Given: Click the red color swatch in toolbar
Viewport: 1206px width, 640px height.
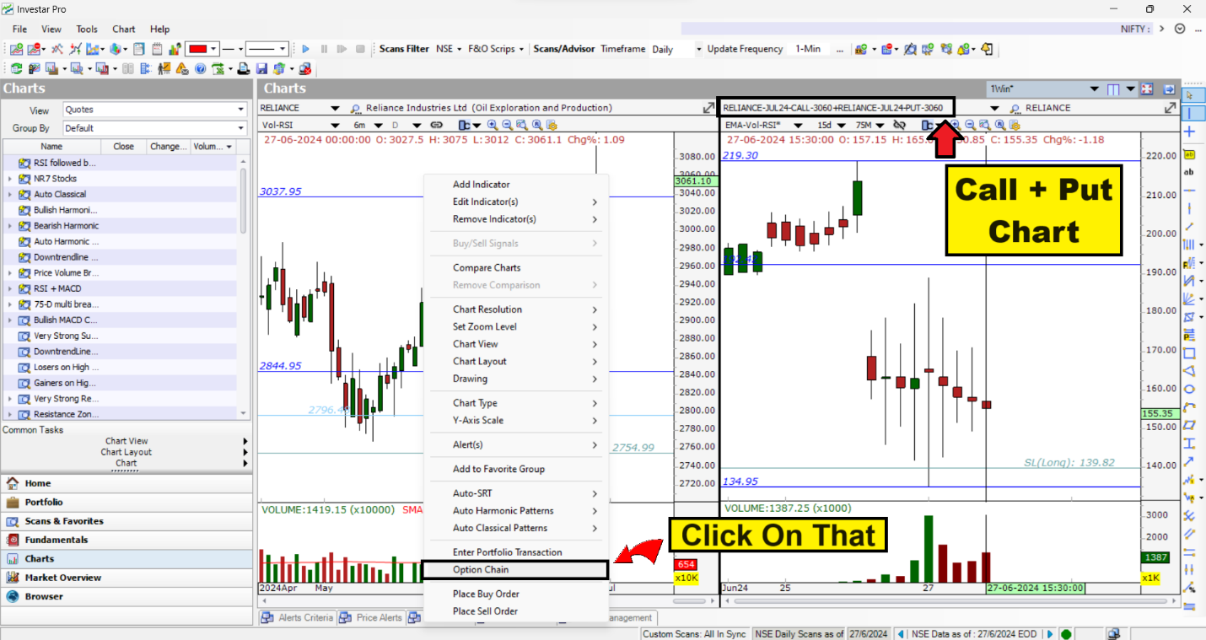Looking at the screenshot, I should click(198, 50).
